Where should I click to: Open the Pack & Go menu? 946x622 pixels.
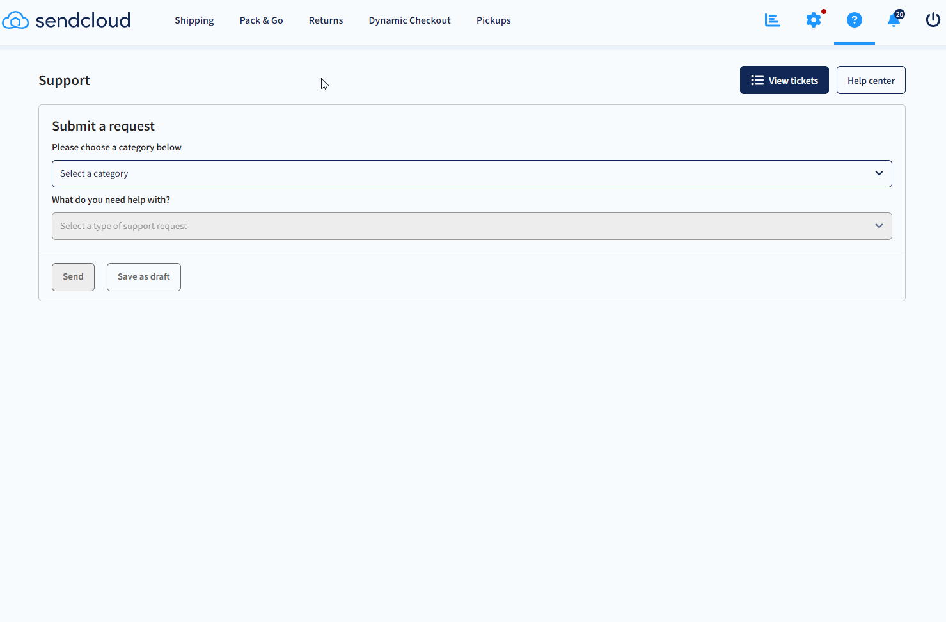coord(262,20)
